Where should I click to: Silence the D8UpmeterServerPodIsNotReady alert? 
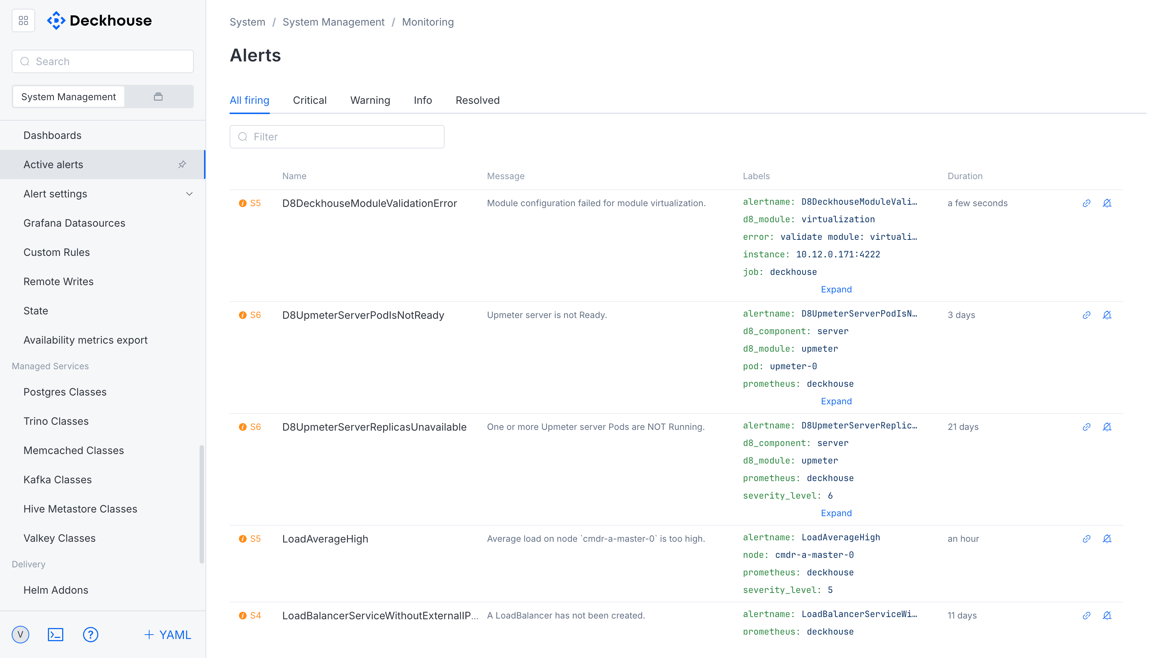(x=1107, y=315)
